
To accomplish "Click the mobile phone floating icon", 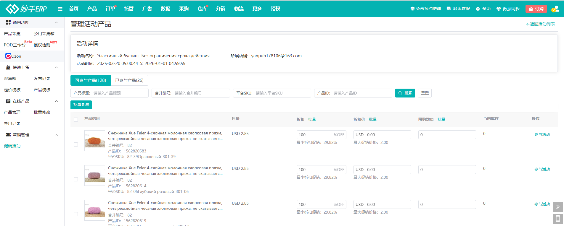I will click(558, 219).
